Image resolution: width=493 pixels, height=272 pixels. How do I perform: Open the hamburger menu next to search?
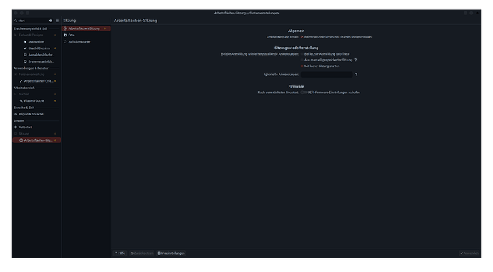(x=57, y=21)
